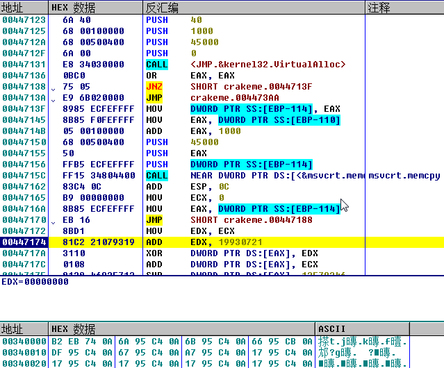Select the CALL msvcrt.memcpy instruction
The height and width of the screenshot is (368, 444).
tap(222, 176)
